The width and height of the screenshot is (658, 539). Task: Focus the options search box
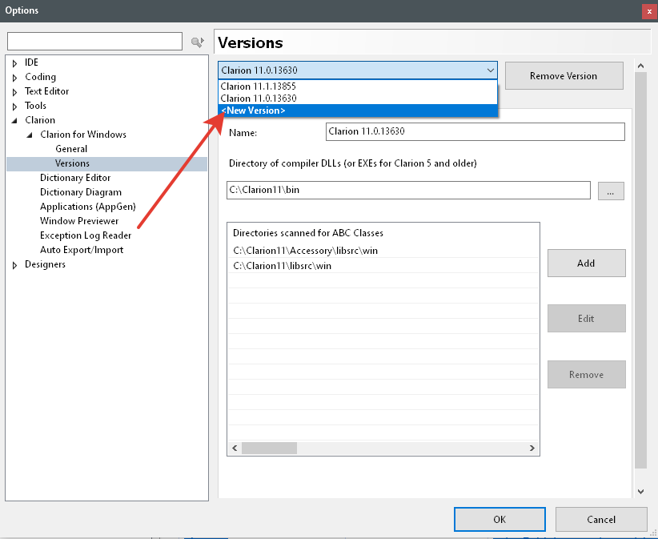[94, 42]
